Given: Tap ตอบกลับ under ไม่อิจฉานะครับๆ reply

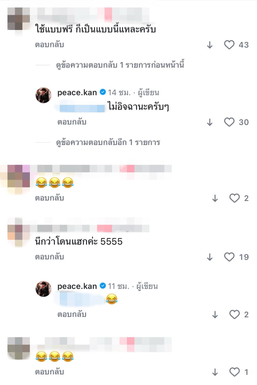Looking at the screenshot, I should [x=72, y=122].
